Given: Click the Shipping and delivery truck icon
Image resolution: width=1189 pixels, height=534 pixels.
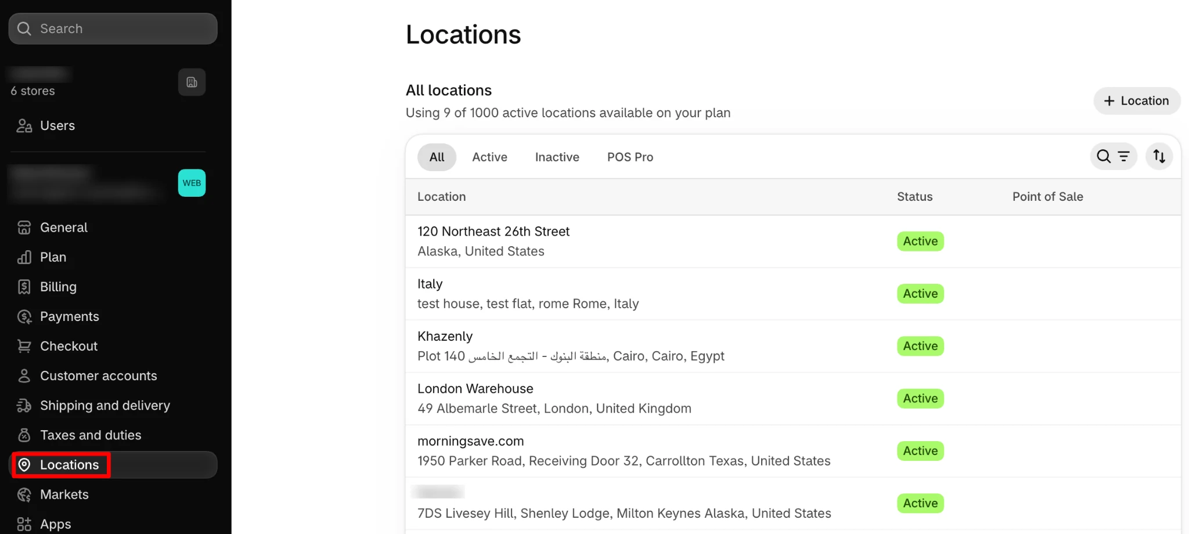Looking at the screenshot, I should (x=24, y=405).
